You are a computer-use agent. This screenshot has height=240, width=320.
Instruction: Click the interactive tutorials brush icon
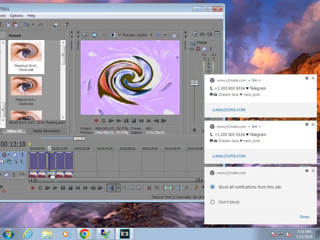[56, 24]
